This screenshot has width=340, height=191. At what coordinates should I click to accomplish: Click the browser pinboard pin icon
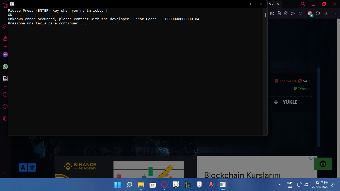(x=272, y=13)
